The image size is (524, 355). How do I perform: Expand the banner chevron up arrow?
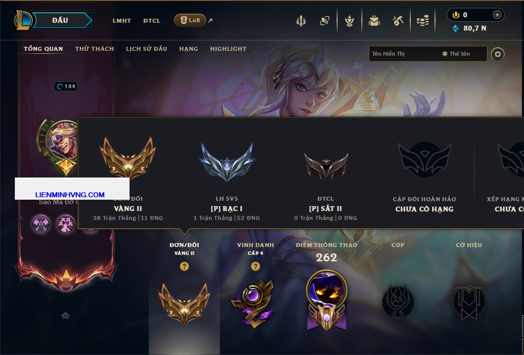[65, 316]
